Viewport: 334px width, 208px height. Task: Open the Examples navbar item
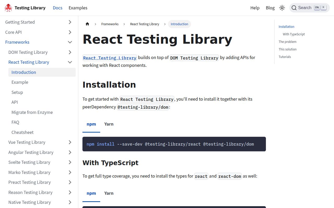(x=78, y=8)
